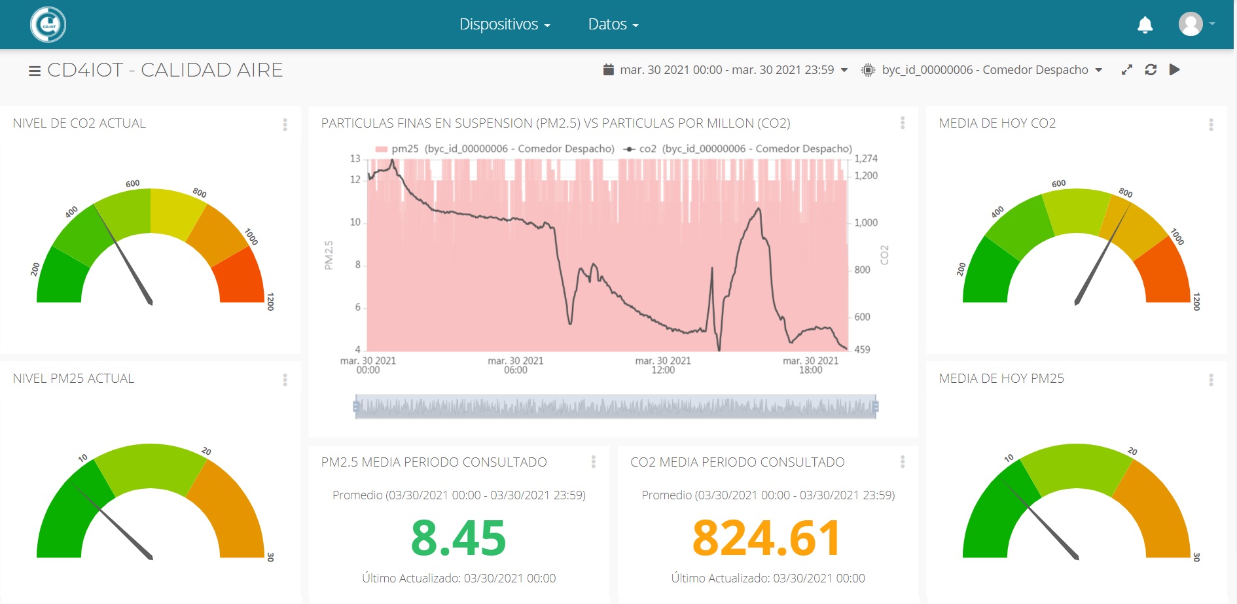Click the Nivel de CO2 Actual gauge

pos(151,245)
